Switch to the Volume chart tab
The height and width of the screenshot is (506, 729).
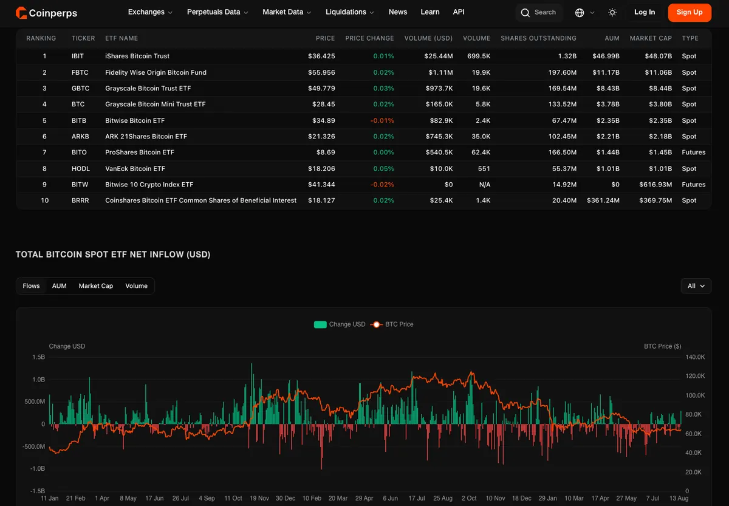tap(137, 286)
